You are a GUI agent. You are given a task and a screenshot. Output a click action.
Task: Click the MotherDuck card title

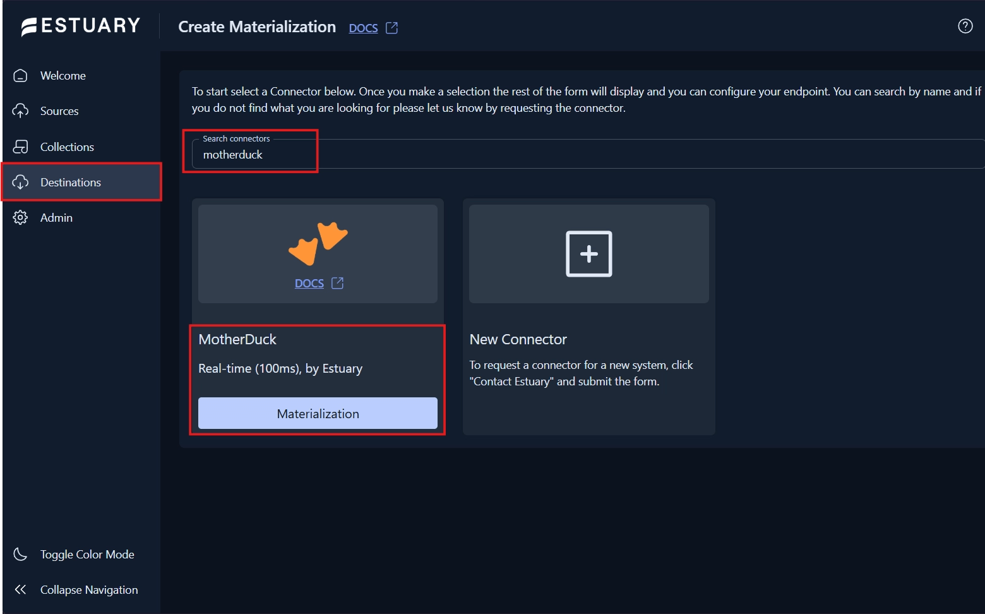(x=237, y=339)
